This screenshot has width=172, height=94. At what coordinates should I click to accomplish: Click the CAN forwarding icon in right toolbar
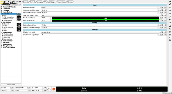click(x=170, y=40)
